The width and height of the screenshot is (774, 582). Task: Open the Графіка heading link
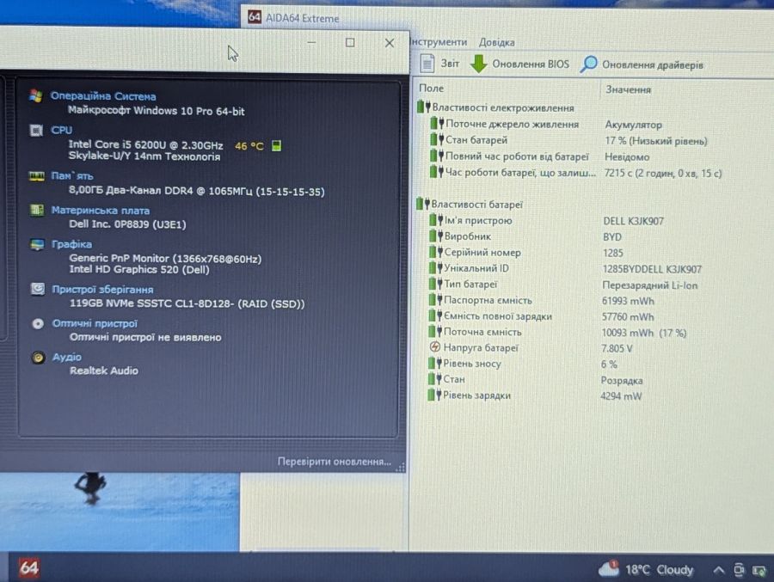click(x=71, y=244)
